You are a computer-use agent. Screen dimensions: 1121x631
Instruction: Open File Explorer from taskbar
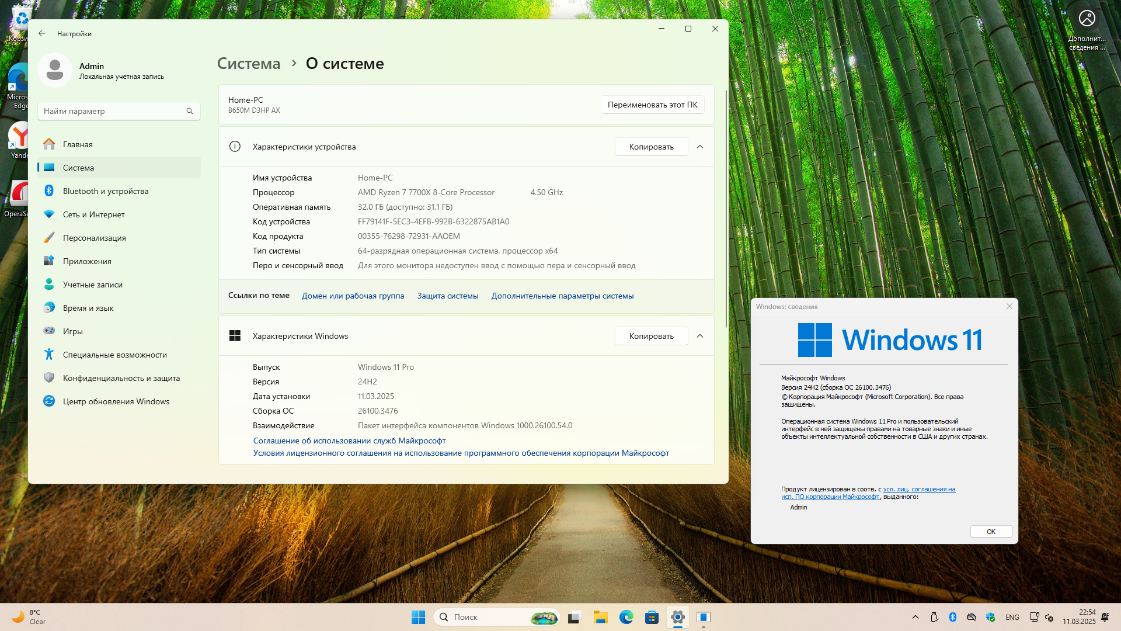600,617
